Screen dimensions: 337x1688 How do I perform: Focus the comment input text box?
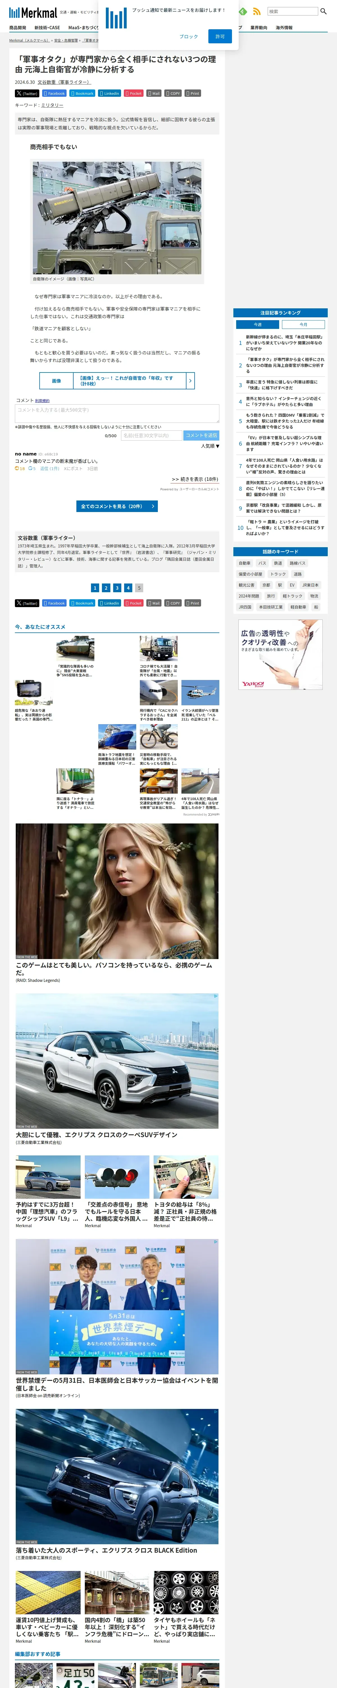coord(117,414)
